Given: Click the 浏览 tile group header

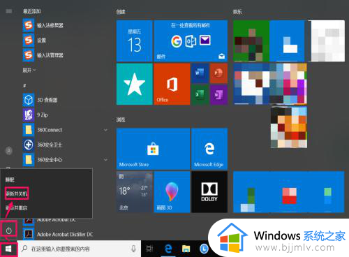Looking at the screenshot, I should point(121,120).
